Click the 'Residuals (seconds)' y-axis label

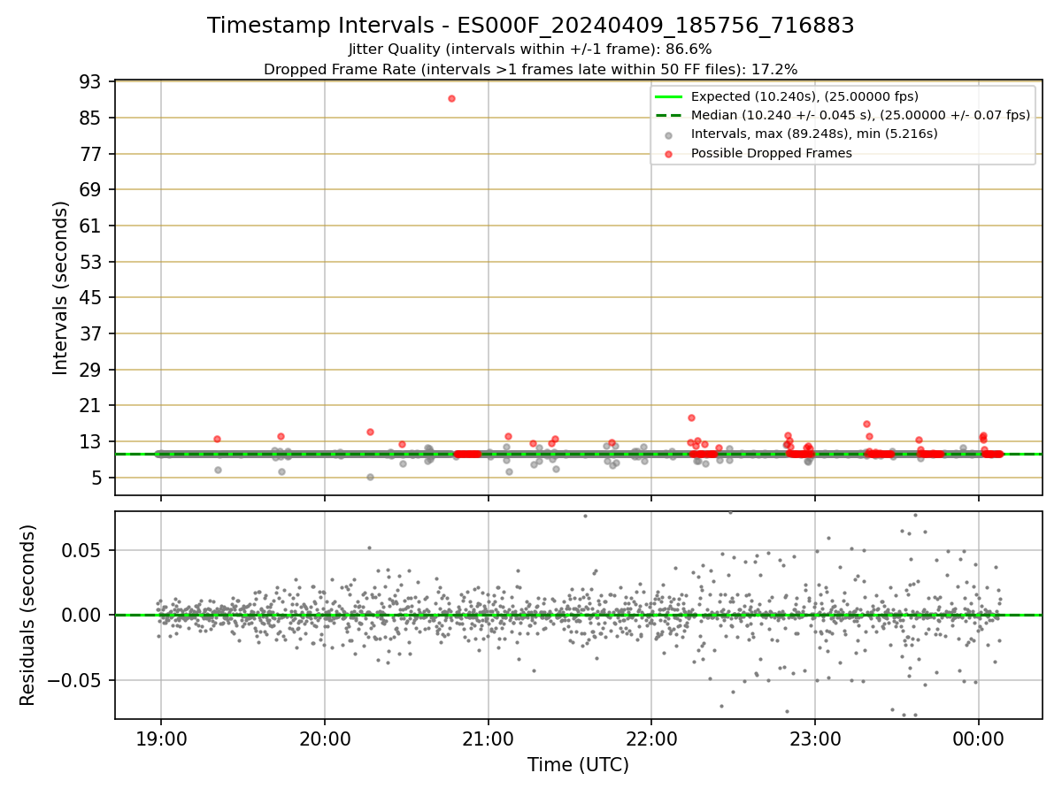point(28,615)
